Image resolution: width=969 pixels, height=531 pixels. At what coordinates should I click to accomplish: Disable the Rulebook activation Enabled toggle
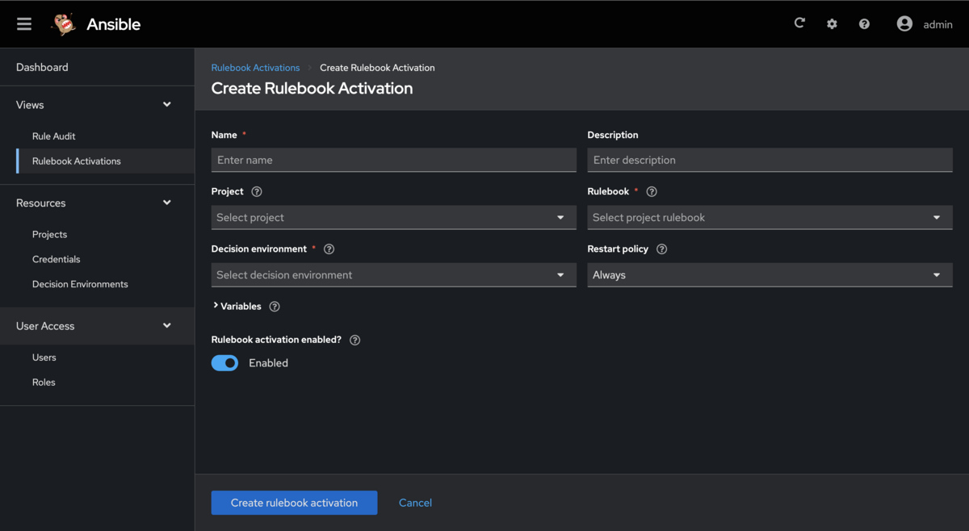[224, 362]
